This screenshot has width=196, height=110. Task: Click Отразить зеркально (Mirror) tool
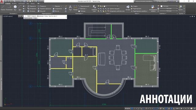(44, 9)
